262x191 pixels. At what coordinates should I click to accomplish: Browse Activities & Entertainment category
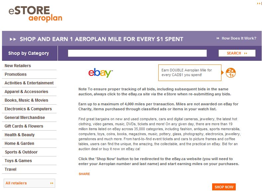pyautogui.click(x=29, y=83)
